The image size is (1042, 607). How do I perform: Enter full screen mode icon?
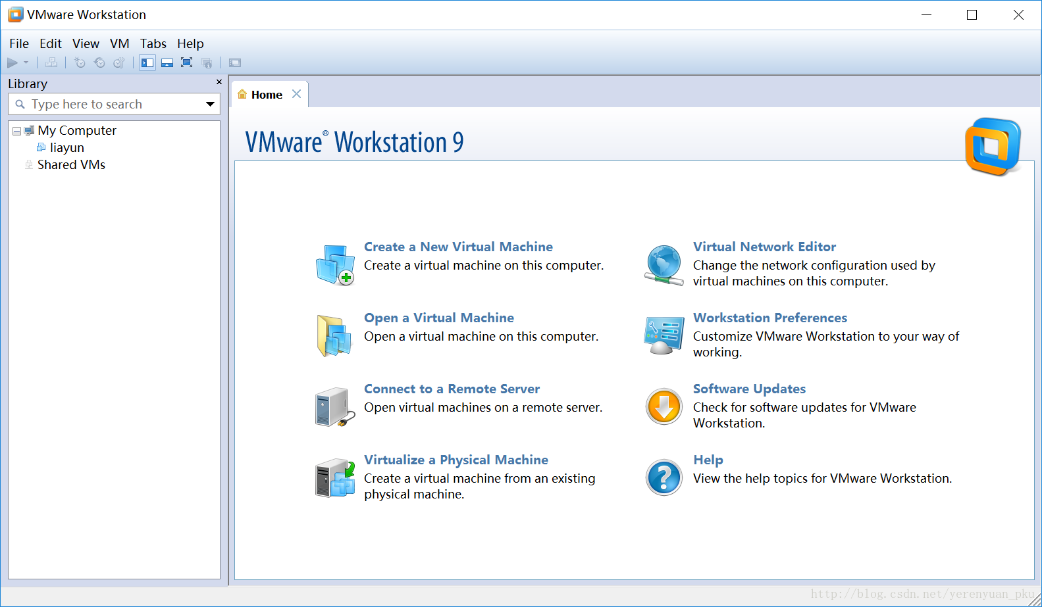pyautogui.click(x=187, y=62)
